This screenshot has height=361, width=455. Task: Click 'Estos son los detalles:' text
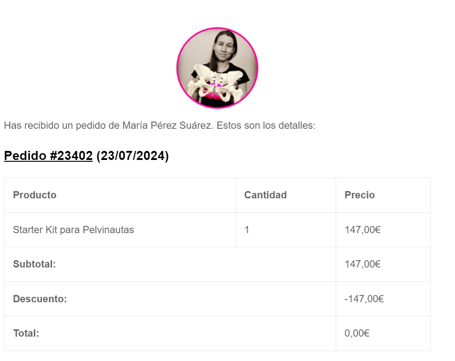coord(266,125)
